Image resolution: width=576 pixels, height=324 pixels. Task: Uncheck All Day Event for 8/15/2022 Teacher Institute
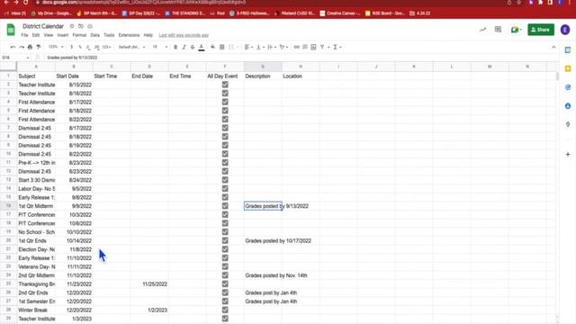[x=225, y=85]
